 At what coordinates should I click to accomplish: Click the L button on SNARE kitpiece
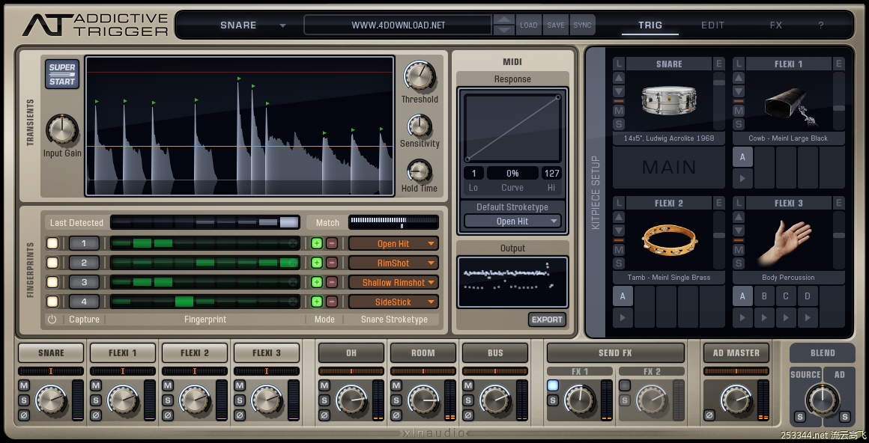[x=619, y=64]
